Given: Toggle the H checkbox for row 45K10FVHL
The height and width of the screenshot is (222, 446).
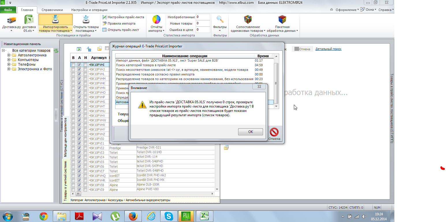Looking at the screenshot, I should [x=85, y=74].
